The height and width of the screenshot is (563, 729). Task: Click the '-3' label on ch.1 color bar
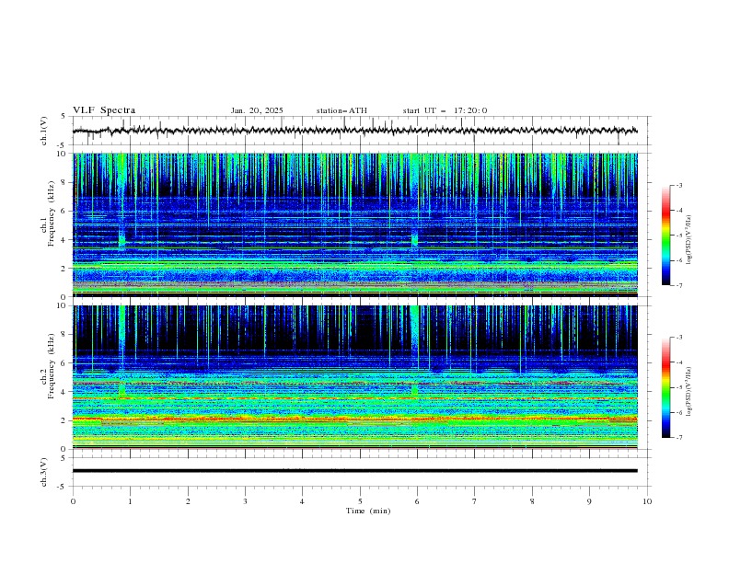(678, 185)
